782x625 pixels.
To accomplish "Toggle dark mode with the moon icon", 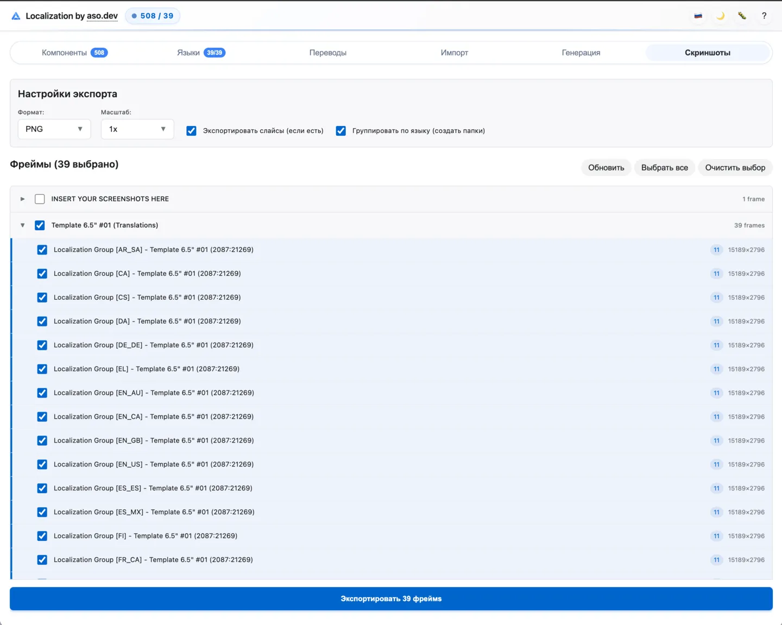I will point(720,16).
